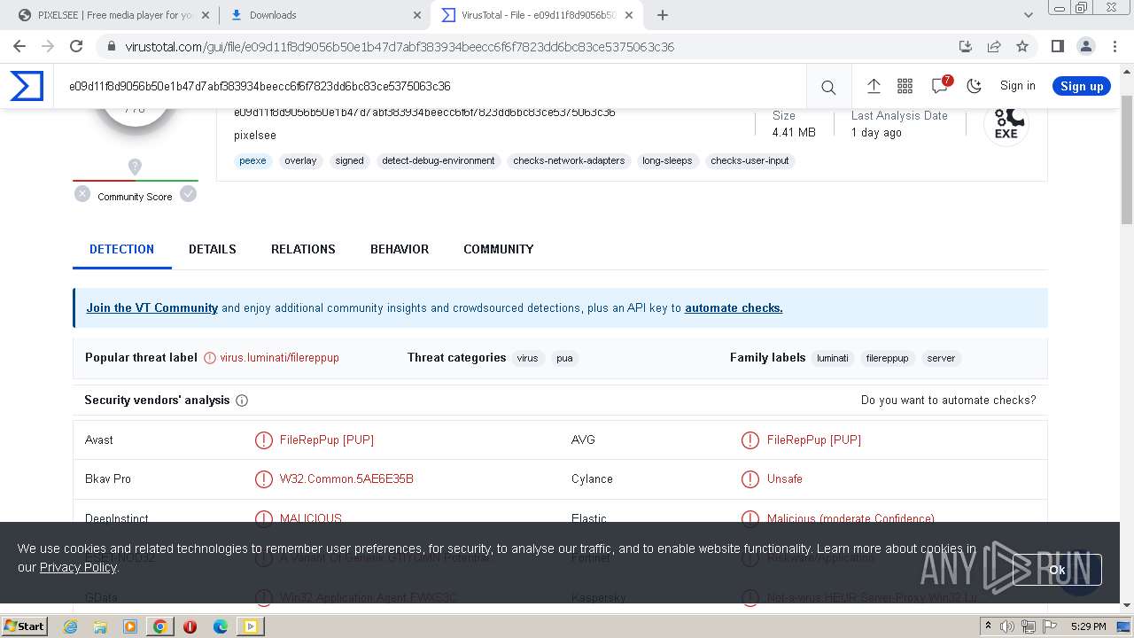1134x638 pixels.
Task: Click the luminati family label
Action: tap(833, 358)
